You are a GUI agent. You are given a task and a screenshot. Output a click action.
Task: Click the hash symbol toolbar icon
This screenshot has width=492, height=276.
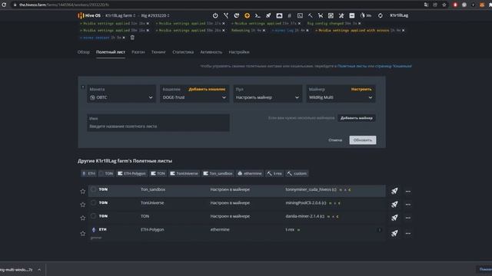(289, 15)
